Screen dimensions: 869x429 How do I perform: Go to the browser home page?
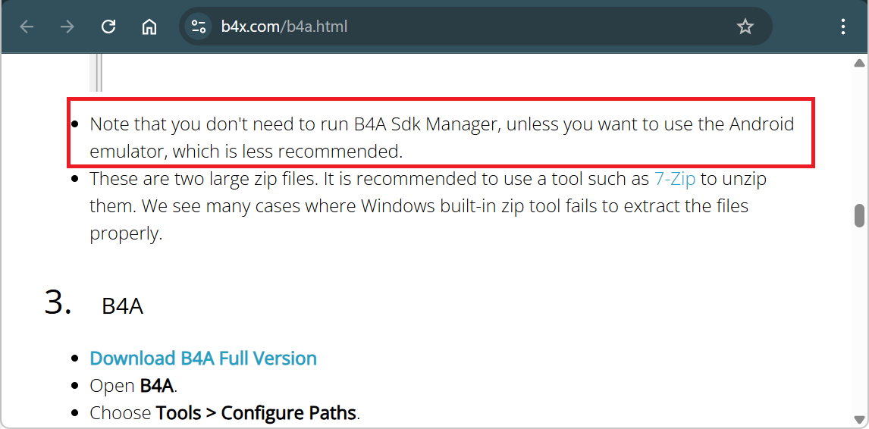(x=149, y=27)
